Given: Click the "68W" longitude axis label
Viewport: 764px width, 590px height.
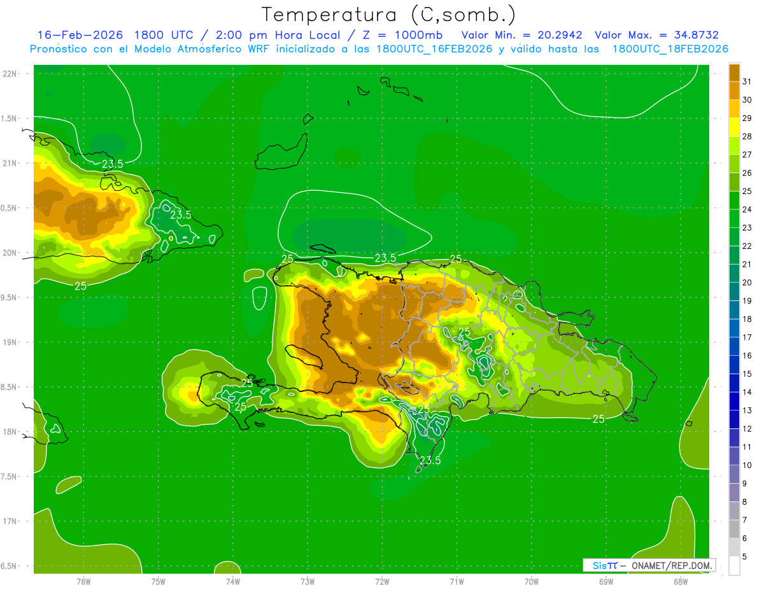Looking at the screenshot, I should click(x=680, y=581).
